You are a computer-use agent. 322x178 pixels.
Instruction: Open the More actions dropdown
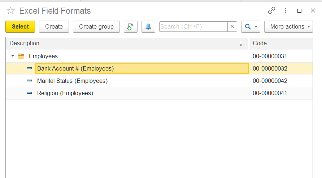pos(288,26)
